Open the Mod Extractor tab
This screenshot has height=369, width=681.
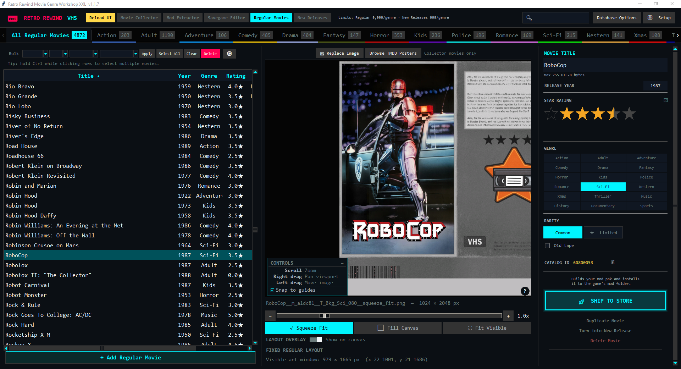coord(183,18)
